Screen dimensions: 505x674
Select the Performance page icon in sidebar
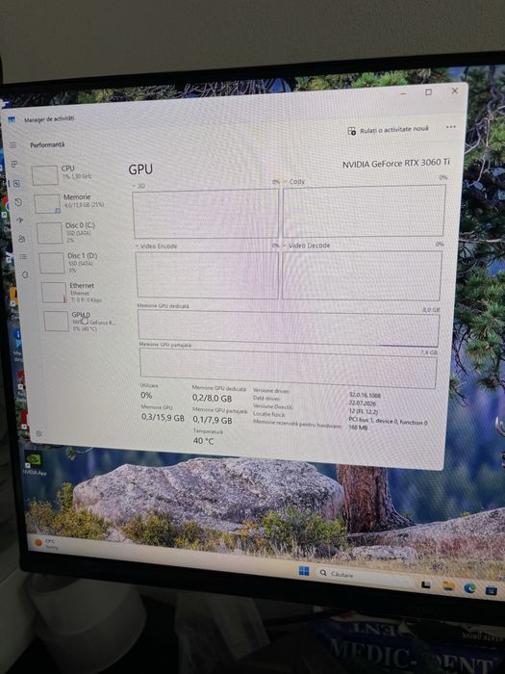[x=16, y=184]
